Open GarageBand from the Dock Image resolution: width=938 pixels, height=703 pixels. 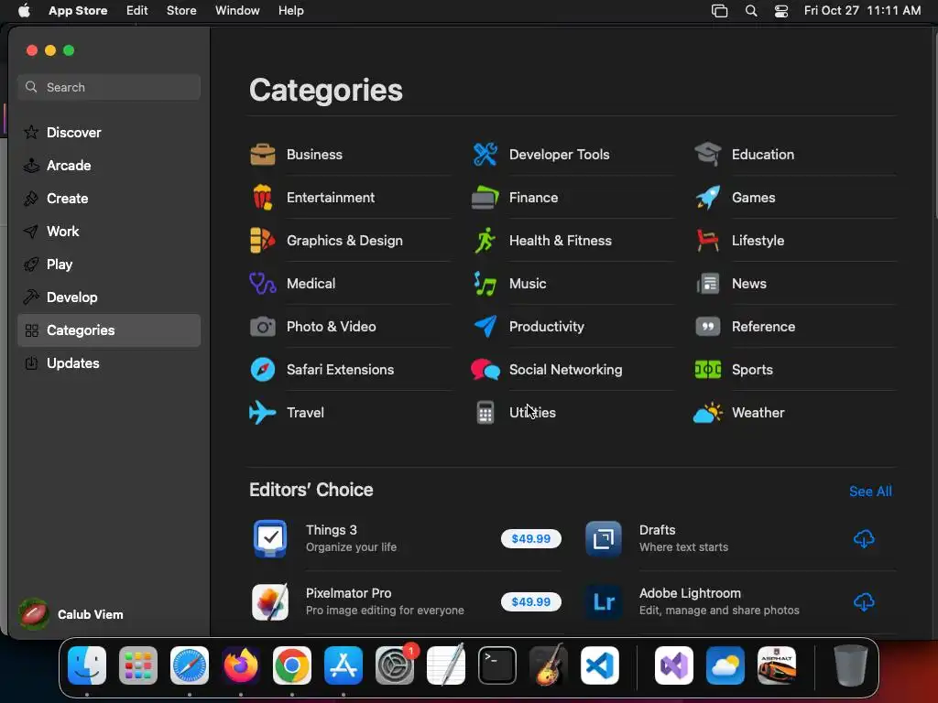(x=549, y=665)
